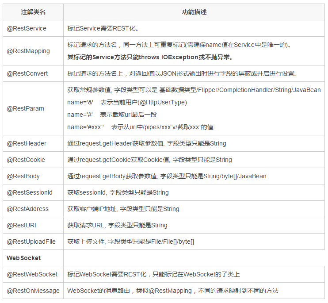
Task: Click description WebSocket的消息路由
Action: point(173,291)
